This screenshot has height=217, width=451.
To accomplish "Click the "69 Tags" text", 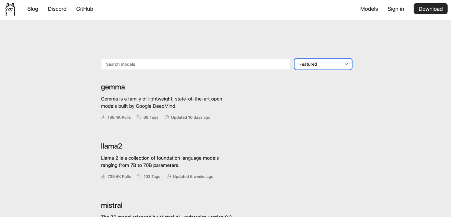I will click(151, 118).
